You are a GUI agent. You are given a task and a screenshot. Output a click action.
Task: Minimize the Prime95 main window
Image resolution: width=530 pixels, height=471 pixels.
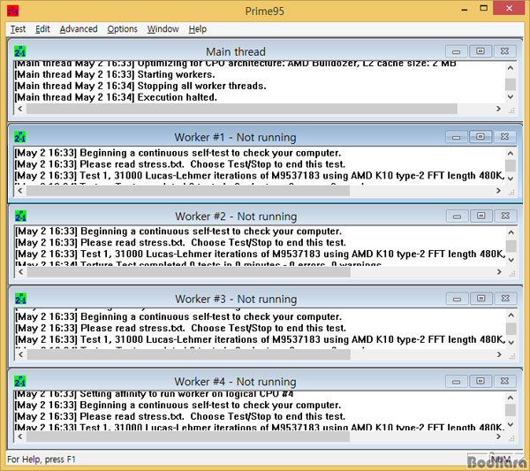click(x=465, y=9)
